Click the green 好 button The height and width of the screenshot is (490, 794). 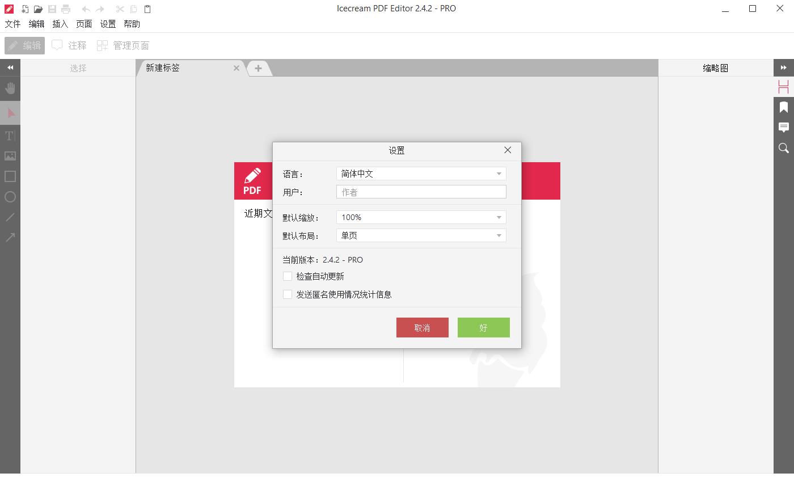point(484,328)
